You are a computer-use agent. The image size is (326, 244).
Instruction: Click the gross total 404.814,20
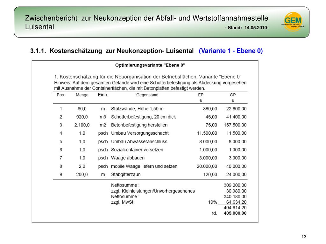pyautogui.click(x=235, y=208)
